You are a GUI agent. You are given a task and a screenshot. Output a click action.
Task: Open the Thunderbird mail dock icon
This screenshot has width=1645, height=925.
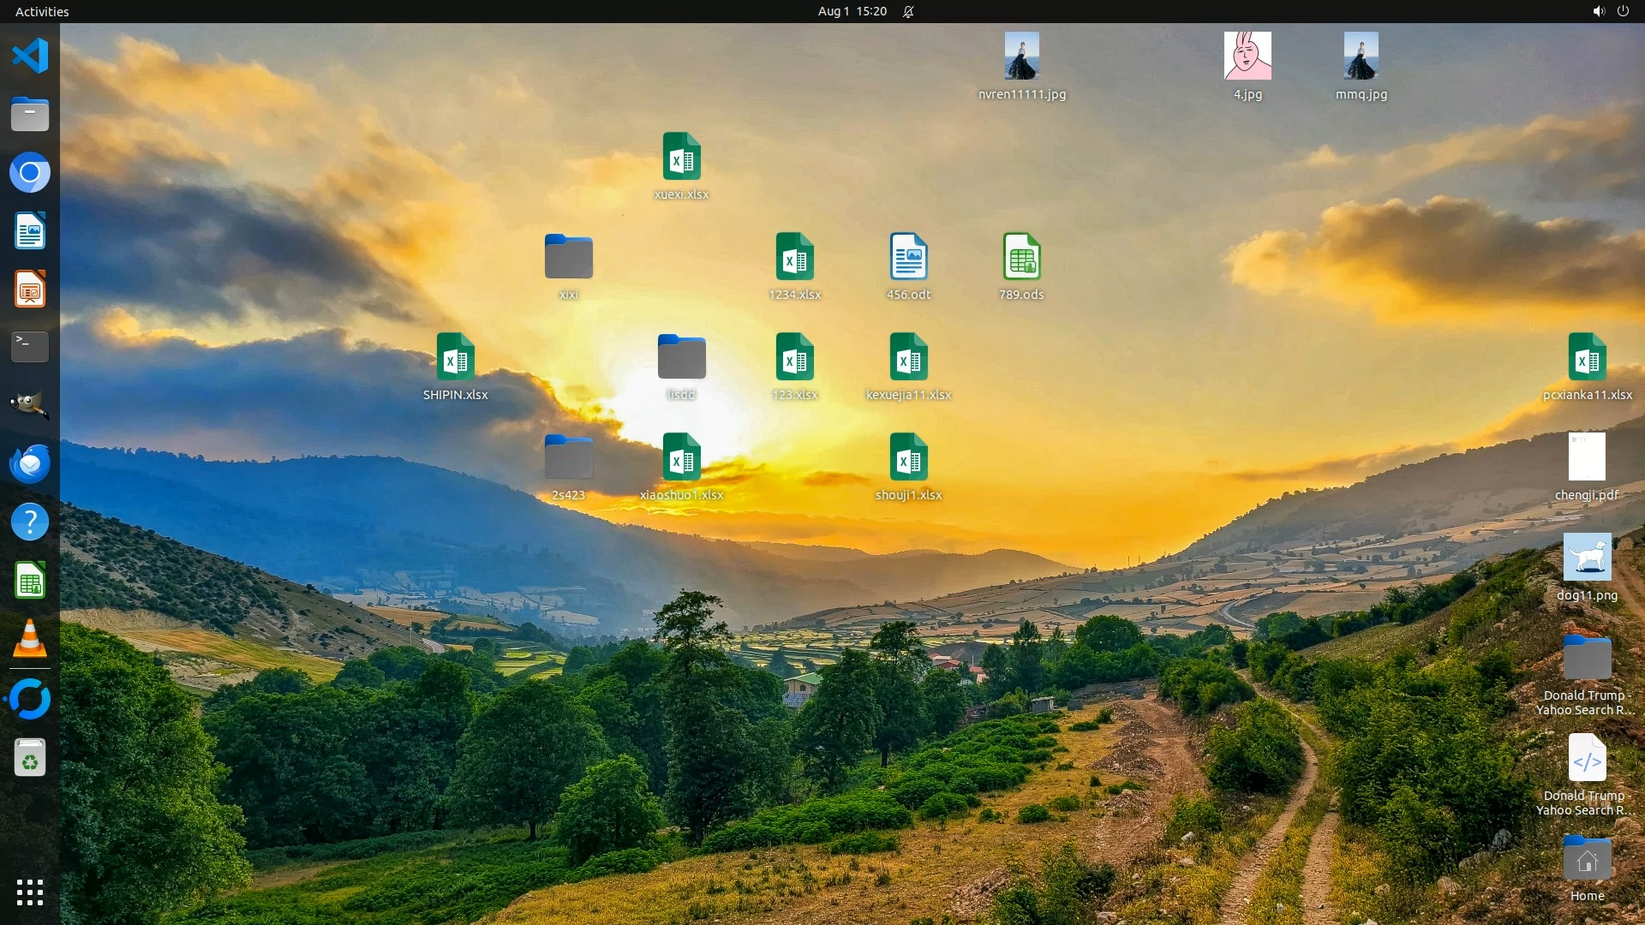point(30,463)
